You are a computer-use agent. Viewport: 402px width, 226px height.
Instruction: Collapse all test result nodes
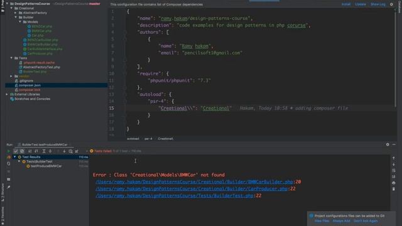click(50, 151)
